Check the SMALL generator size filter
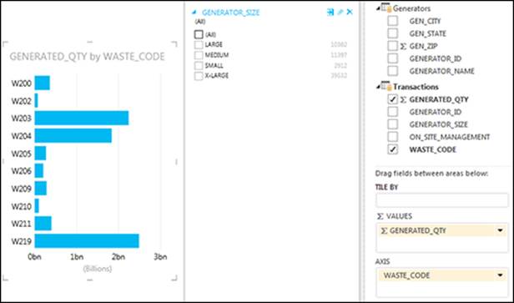 point(199,66)
